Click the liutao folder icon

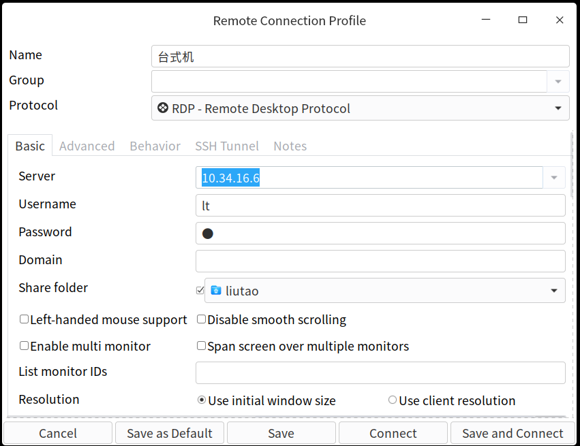click(216, 291)
